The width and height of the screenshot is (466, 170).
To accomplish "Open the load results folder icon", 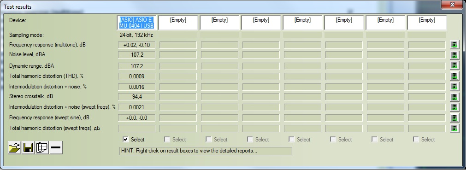I will (x=14, y=147).
